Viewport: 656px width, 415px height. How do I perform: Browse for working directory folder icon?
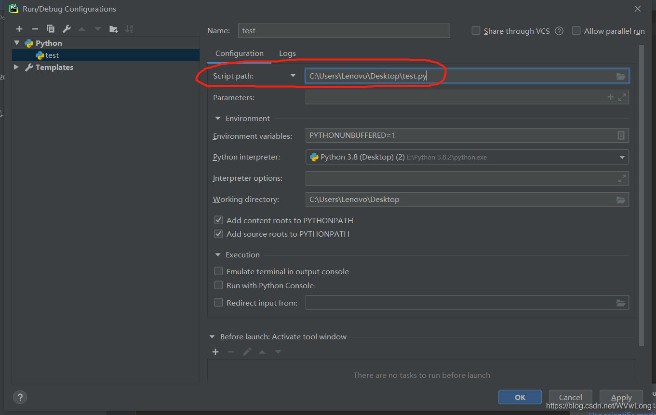click(x=621, y=200)
